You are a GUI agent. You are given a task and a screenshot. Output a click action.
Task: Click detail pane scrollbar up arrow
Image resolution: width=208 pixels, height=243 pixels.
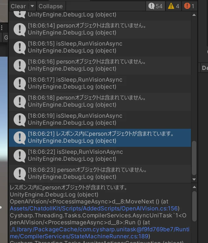coord(194,187)
